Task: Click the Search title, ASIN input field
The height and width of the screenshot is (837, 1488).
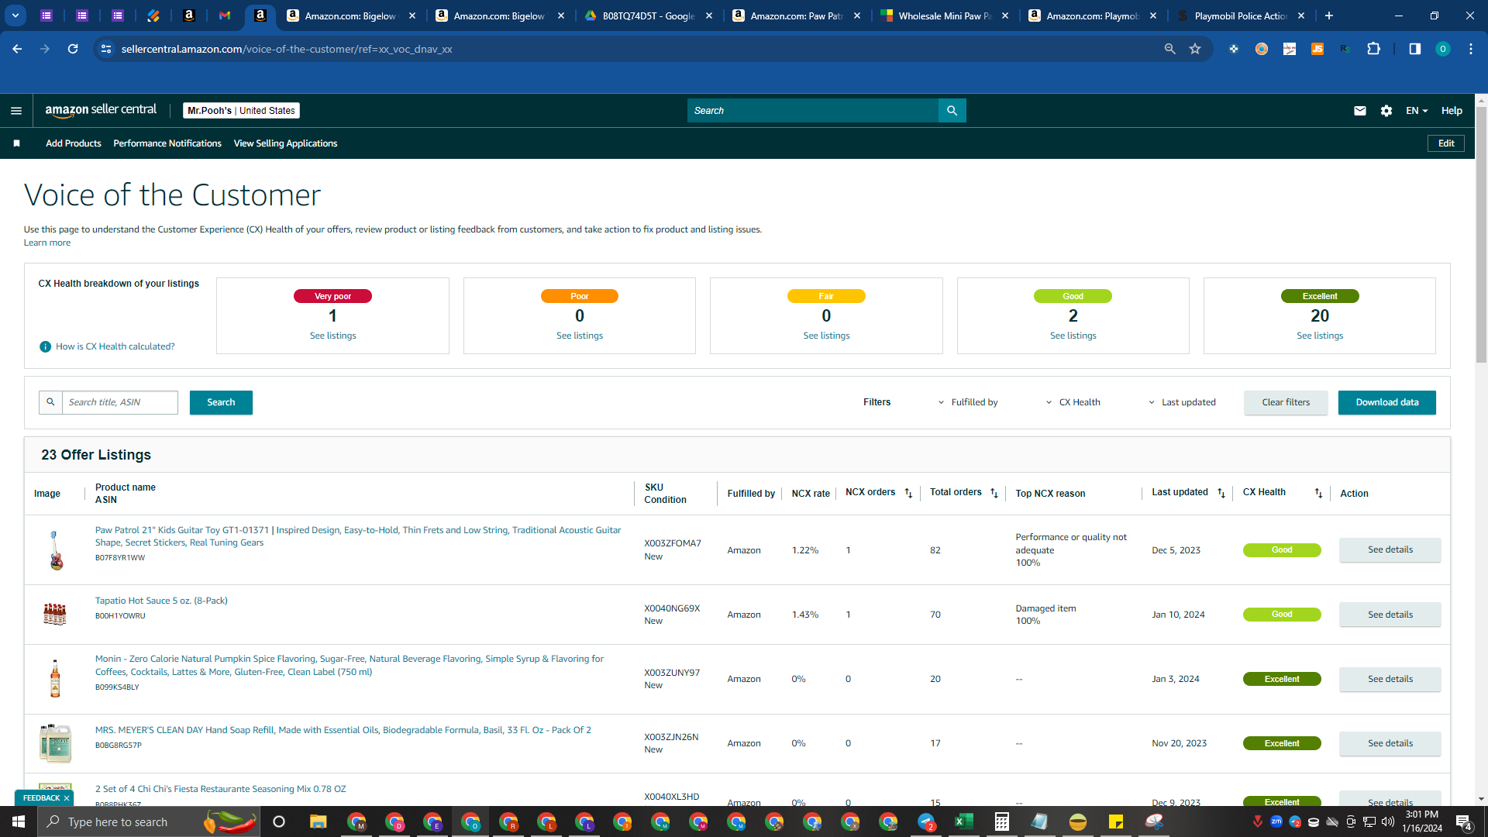Action: 120,402
